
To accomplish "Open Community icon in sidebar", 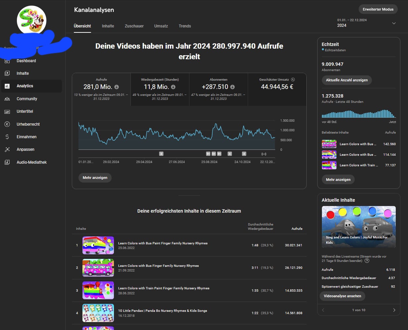I will point(7,99).
